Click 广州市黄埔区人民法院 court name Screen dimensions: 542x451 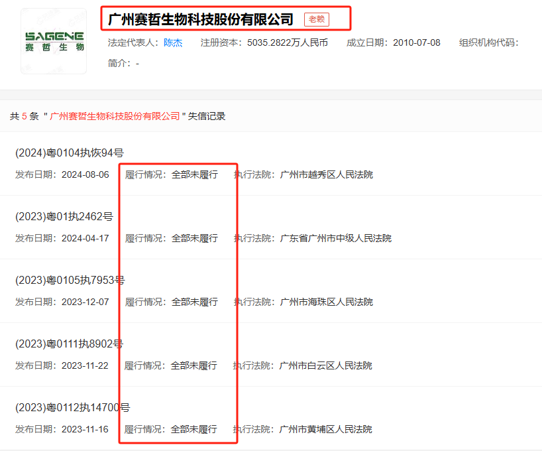click(x=327, y=430)
